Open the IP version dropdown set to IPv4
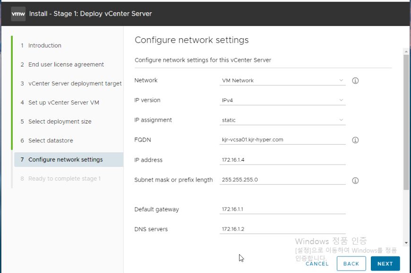This screenshot has height=273, width=411. click(x=283, y=100)
